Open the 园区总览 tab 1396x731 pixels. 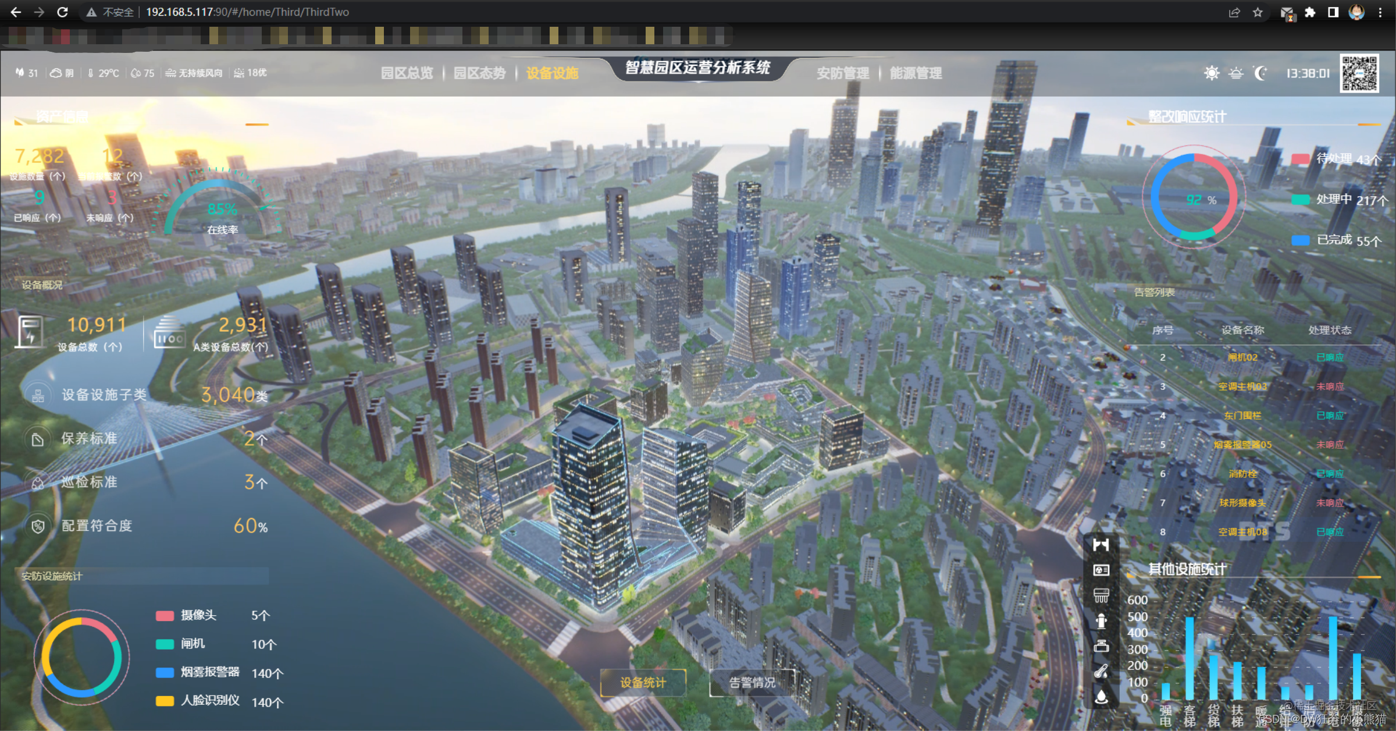pos(407,73)
